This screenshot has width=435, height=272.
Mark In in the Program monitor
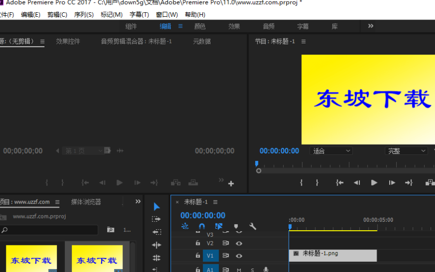pyautogui.click(x=301, y=182)
